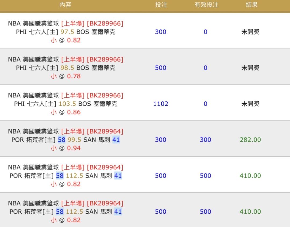Click the 282.00 payout result
The width and height of the screenshot is (290, 227).
point(250,140)
